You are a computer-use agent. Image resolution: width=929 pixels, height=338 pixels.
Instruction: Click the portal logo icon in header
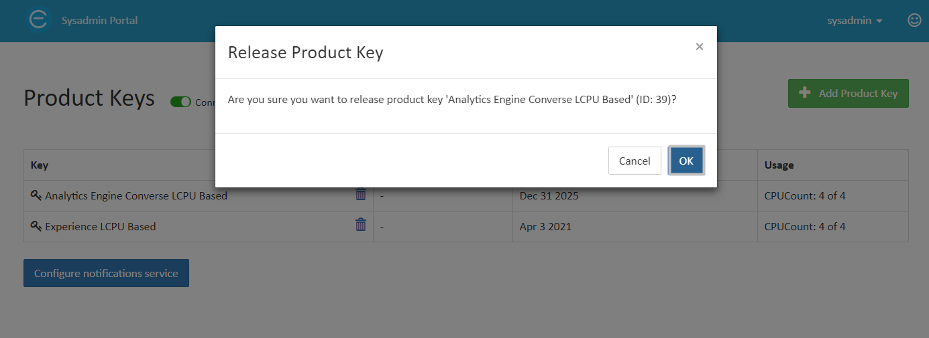click(x=39, y=20)
